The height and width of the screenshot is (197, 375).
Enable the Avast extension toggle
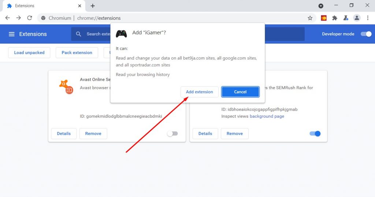[172, 133]
